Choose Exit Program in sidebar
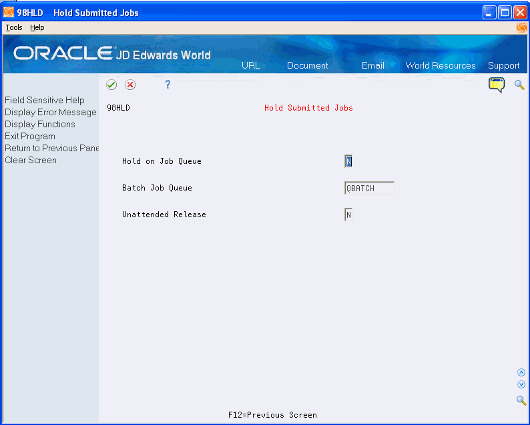The width and height of the screenshot is (530, 425). [30, 137]
